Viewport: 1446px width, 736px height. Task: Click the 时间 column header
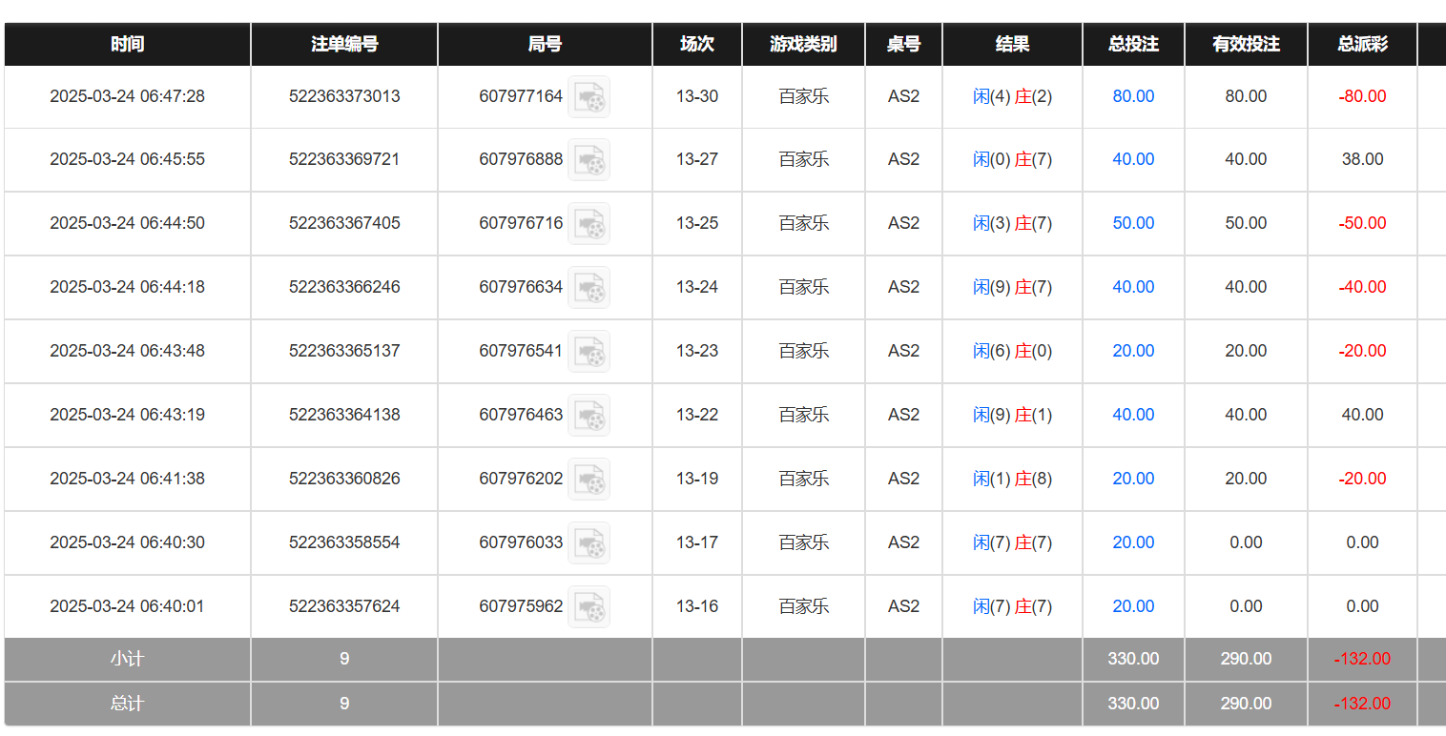(127, 44)
